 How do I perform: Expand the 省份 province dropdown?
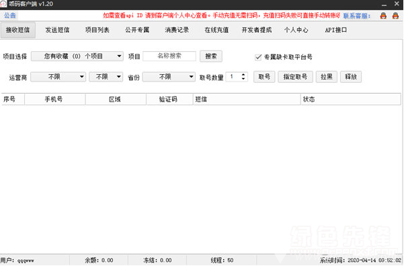[169, 77]
